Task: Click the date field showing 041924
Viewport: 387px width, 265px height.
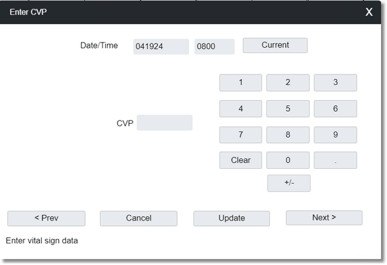Action: point(161,46)
